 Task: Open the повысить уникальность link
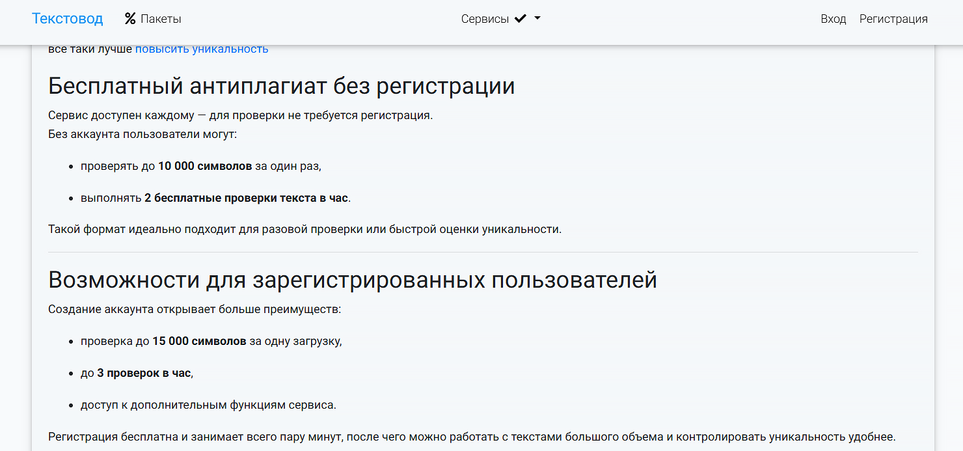[x=201, y=48]
